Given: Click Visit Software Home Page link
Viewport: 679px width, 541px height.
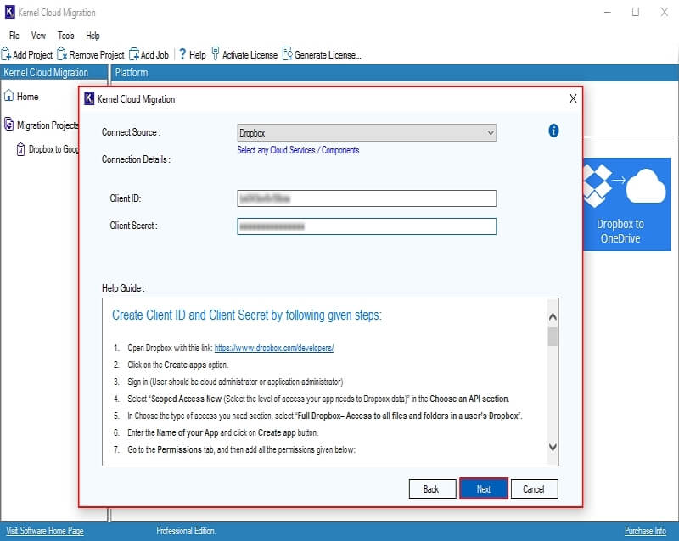Looking at the screenshot, I should click(45, 531).
